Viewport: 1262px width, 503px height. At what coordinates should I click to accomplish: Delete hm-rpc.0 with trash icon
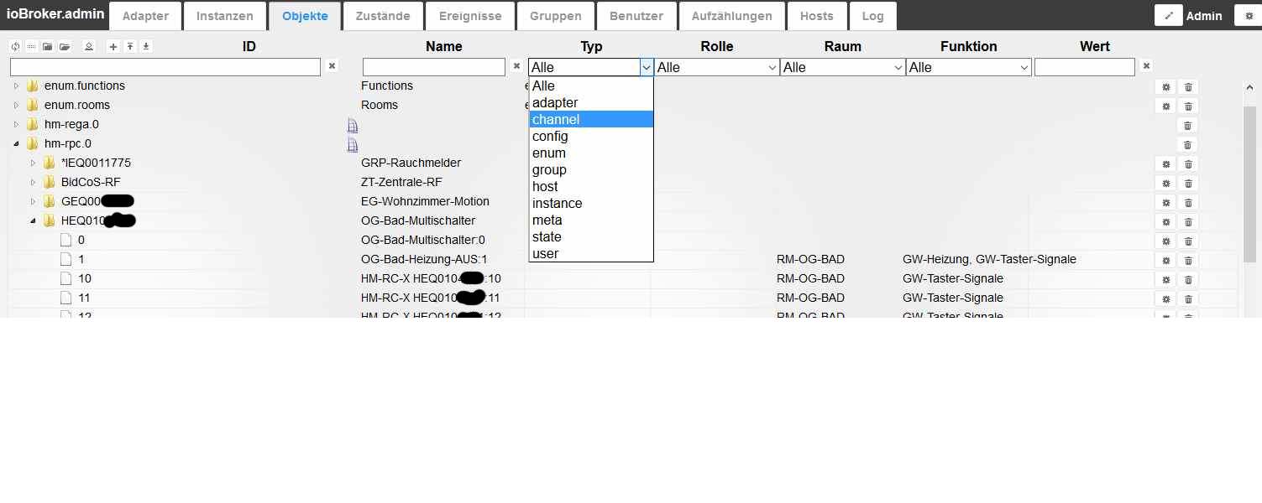tap(1188, 144)
